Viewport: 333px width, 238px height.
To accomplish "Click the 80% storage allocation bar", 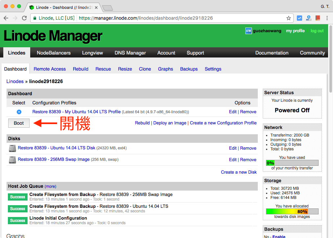I will pos(292,211).
